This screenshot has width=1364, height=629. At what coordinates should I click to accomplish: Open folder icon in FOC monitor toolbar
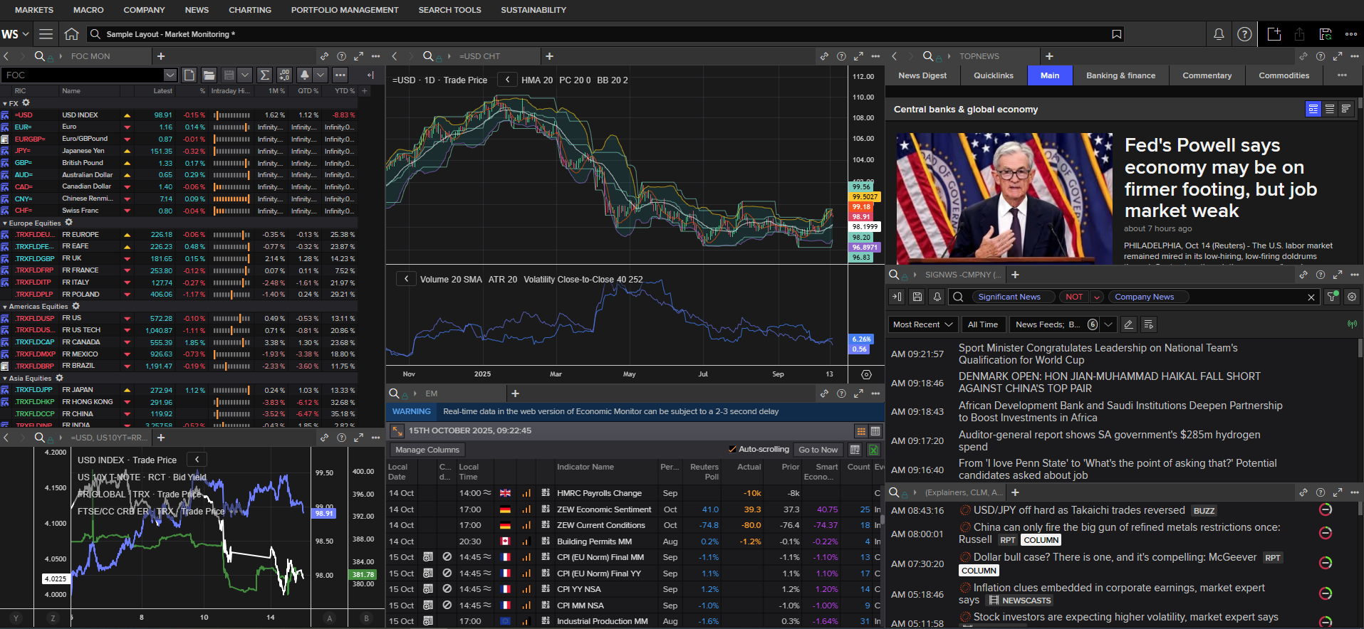click(209, 75)
